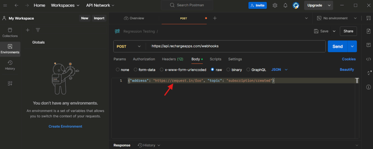Create new environment with plus icon
373x149 pixels.
pyautogui.click(x=28, y=30)
